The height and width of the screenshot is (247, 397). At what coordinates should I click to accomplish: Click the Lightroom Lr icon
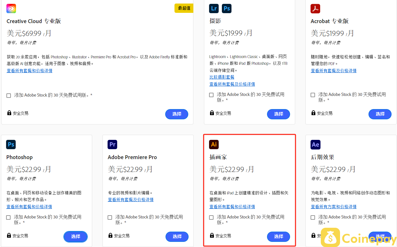pos(214,9)
